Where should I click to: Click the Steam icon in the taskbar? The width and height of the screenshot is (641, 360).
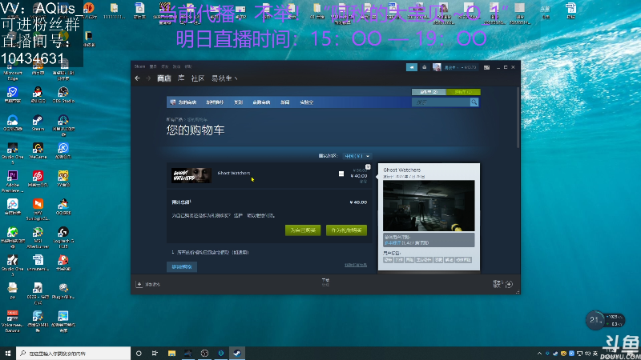click(237, 353)
